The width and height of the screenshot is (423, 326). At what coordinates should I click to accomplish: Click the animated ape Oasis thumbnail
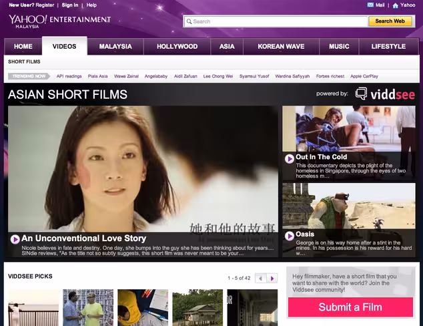point(349,206)
